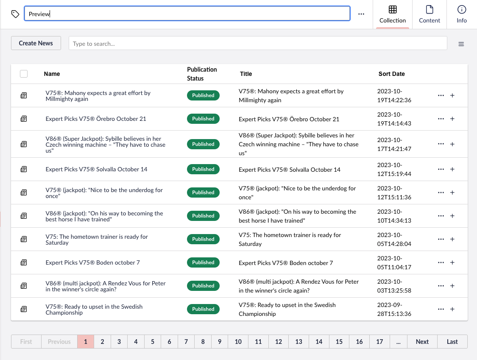Open the 'Expert Picks V75® Örebro October 21' name link

[x=96, y=119]
